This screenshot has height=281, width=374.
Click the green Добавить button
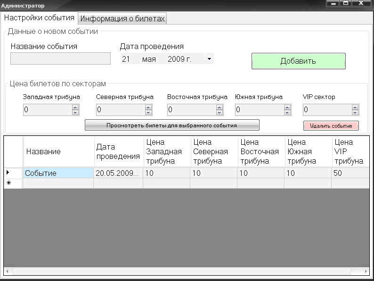coord(298,61)
